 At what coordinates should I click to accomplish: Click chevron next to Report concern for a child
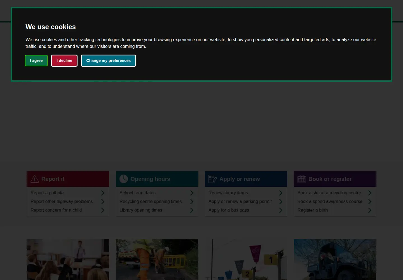point(103,210)
